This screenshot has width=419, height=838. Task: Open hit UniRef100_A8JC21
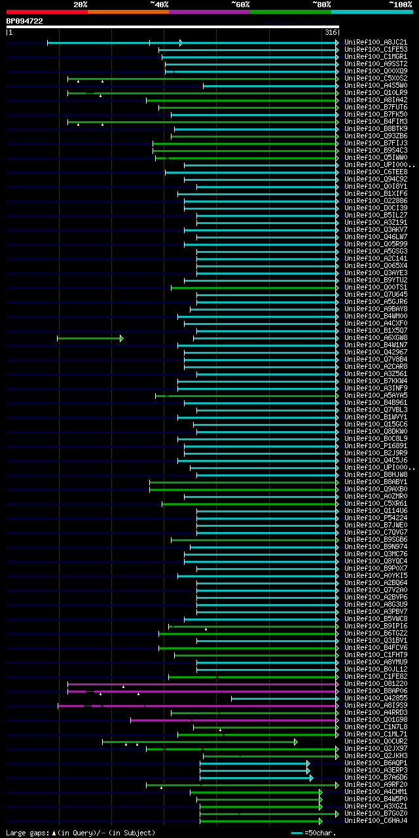pyautogui.click(x=376, y=43)
